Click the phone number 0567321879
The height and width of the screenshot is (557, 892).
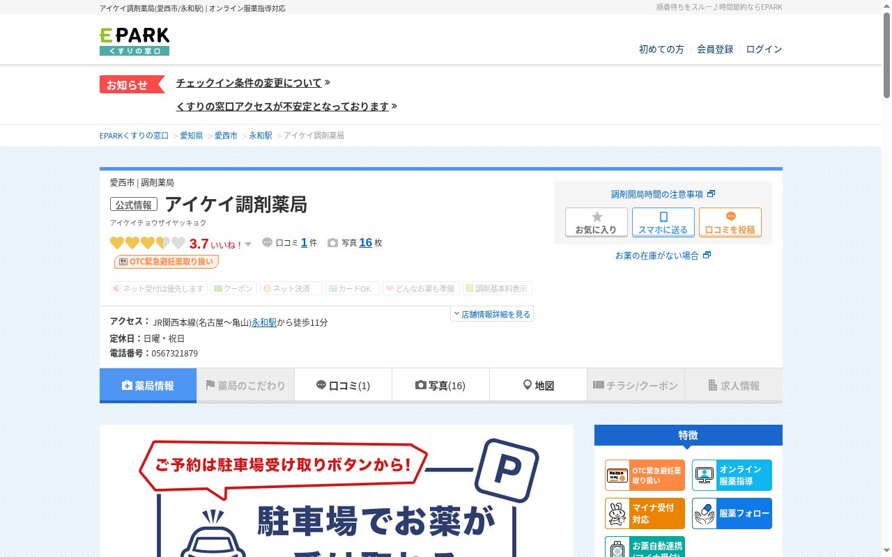175,354
